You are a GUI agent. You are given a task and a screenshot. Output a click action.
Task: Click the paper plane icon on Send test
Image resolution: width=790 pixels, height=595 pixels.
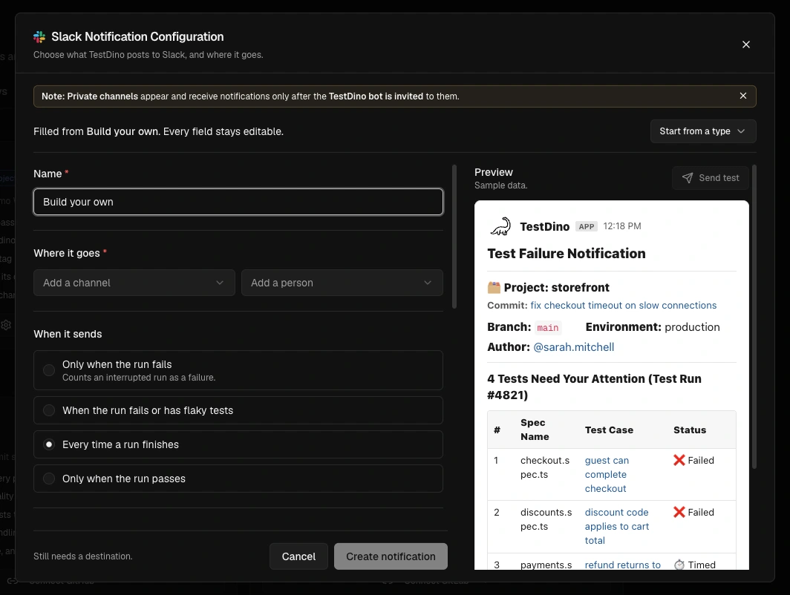pyautogui.click(x=688, y=178)
